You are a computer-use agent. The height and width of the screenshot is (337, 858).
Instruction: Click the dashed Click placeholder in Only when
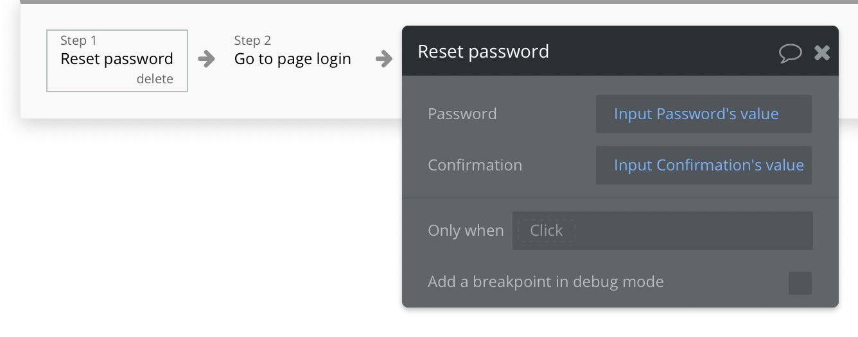[x=546, y=231]
